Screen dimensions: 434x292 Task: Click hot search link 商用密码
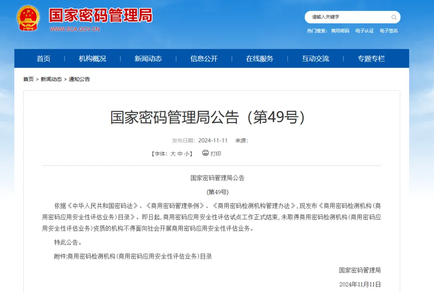(340, 31)
